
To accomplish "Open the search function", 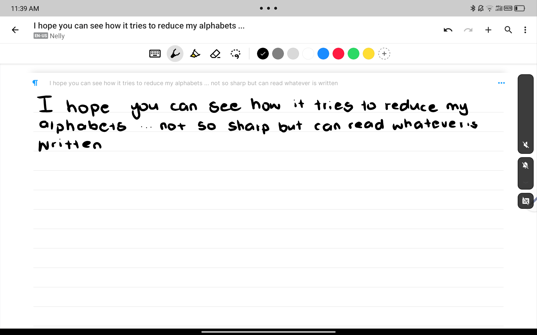I will point(508,30).
